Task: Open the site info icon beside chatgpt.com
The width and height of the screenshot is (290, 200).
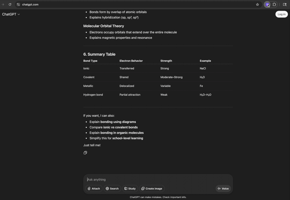Action: (x=18, y=4)
